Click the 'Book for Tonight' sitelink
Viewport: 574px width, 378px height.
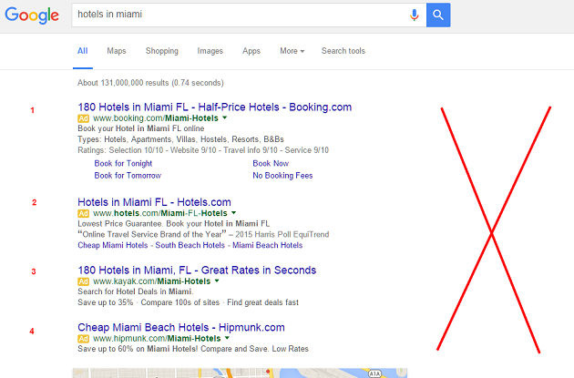pyautogui.click(x=123, y=164)
